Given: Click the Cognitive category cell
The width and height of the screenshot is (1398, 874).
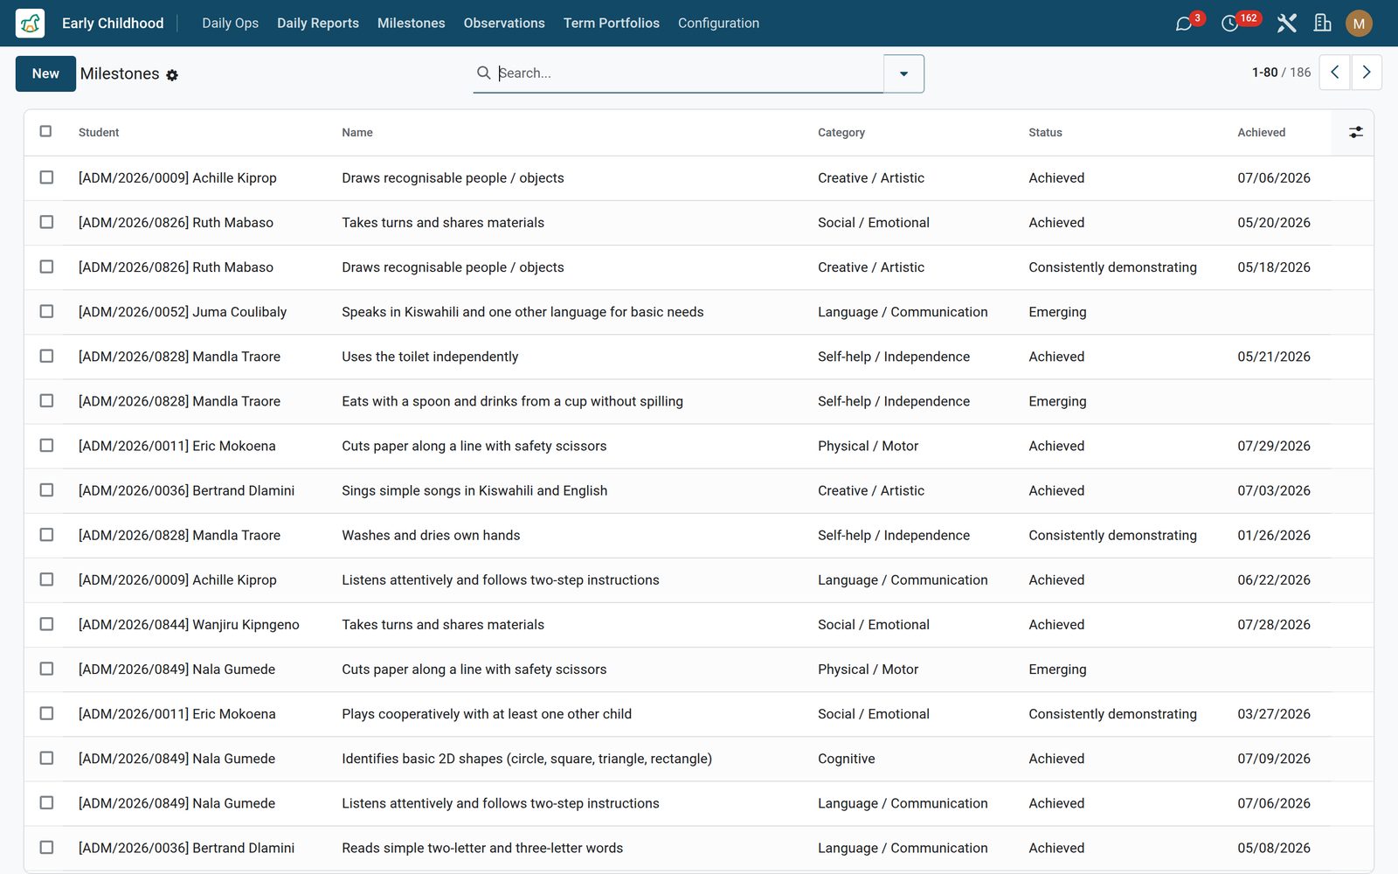Looking at the screenshot, I should 846,759.
